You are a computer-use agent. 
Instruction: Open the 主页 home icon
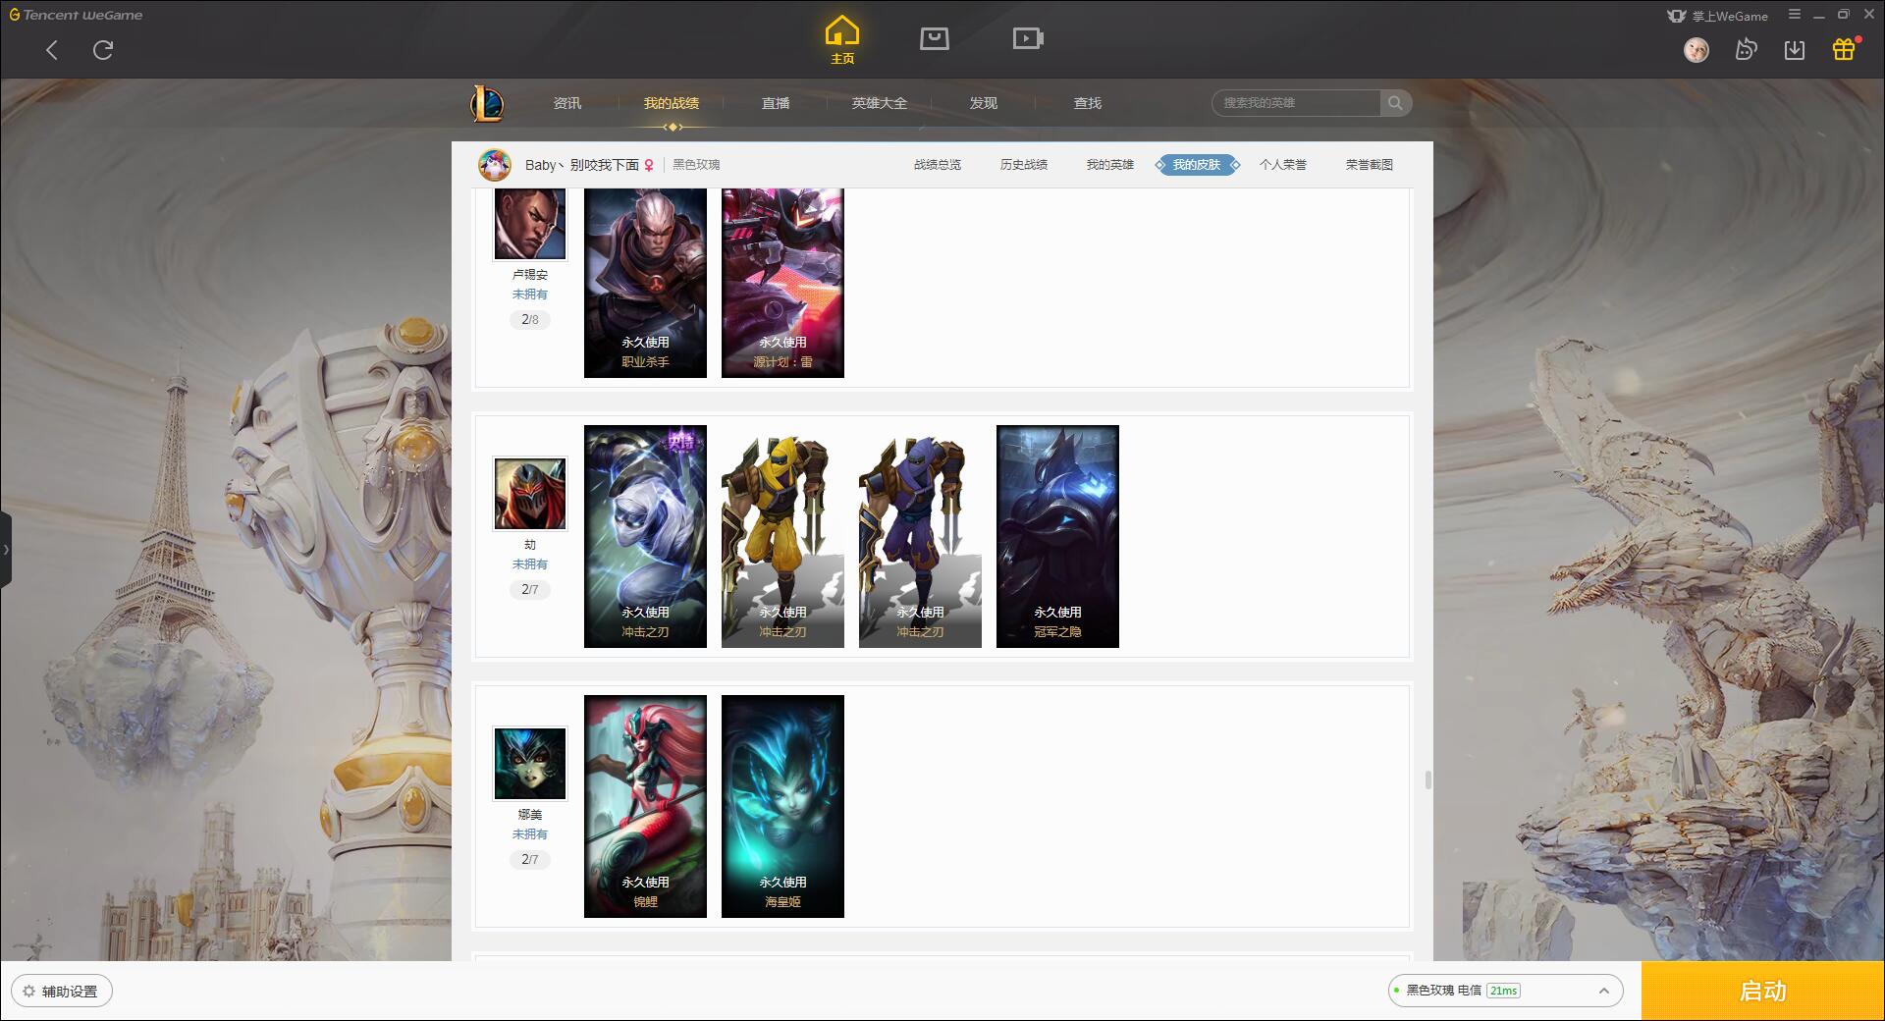click(842, 40)
